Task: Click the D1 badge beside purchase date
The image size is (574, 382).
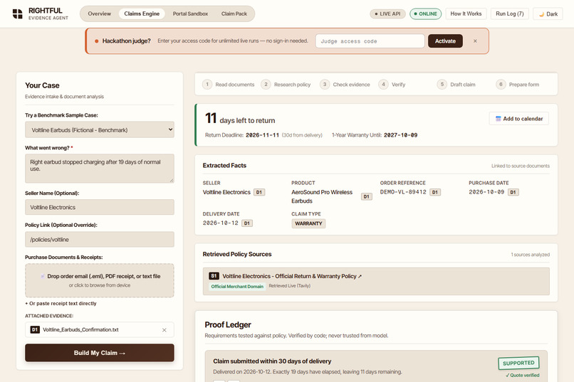Action: pyautogui.click(x=513, y=192)
